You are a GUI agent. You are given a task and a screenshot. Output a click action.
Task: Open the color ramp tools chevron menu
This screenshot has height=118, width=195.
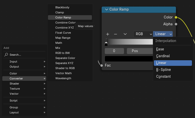pos(125,34)
